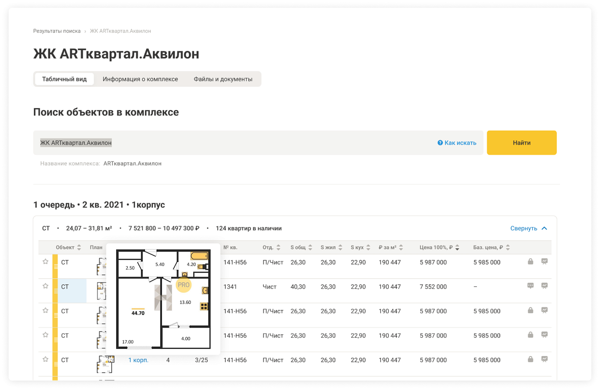Image resolution: width=600 pixels, height=390 pixels.
Task: Open the Файлы и документы tab
Action: pyautogui.click(x=223, y=79)
